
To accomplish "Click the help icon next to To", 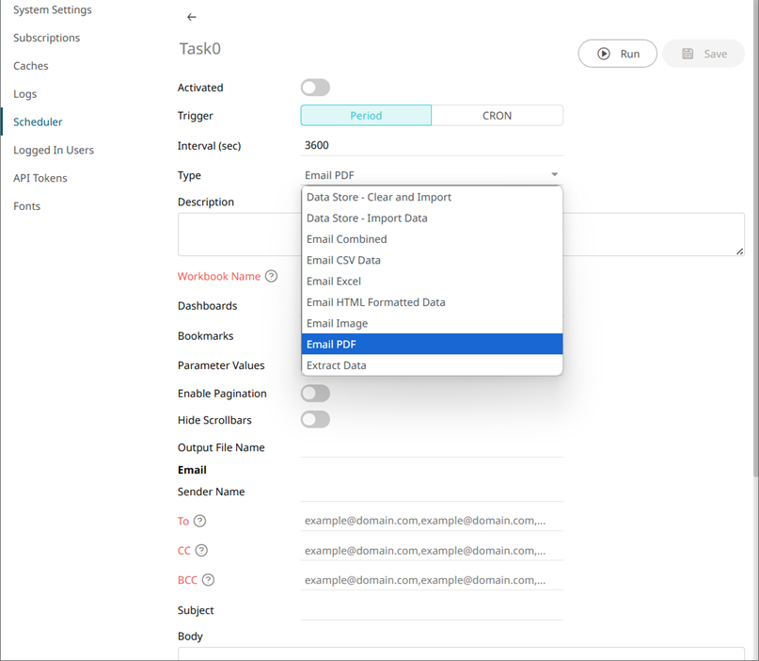I will click(199, 521).
